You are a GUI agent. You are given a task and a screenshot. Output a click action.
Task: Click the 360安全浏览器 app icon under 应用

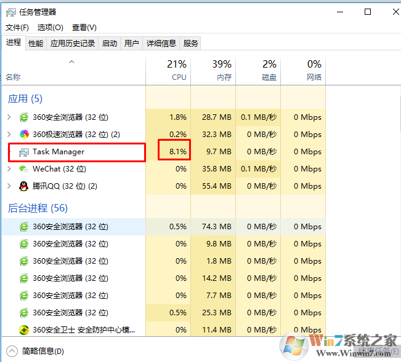click(x=24, y=117)
